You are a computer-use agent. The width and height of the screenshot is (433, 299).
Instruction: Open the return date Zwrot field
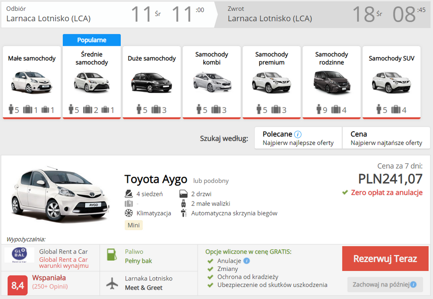(323, 14)
